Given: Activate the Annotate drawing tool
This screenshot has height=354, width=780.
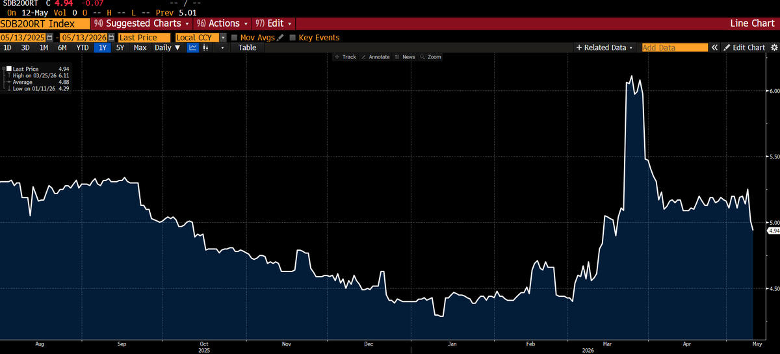Looking at the screenshot, I should pyautogui.click(x=375, y=57).
